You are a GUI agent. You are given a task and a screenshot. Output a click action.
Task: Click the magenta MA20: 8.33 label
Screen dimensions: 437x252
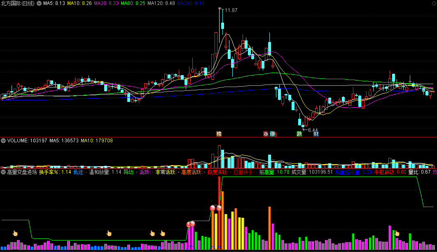pyautogui.click(x=106, y=3)
